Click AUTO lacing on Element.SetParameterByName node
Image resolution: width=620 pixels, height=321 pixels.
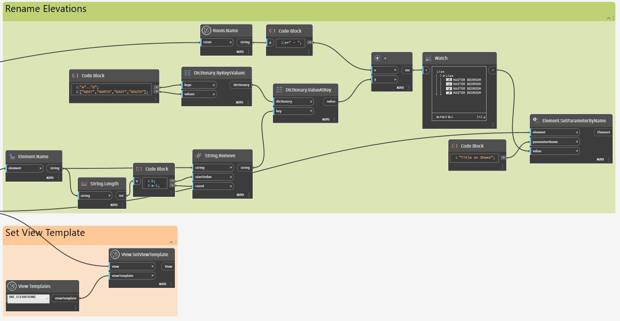tap(600, 159)
